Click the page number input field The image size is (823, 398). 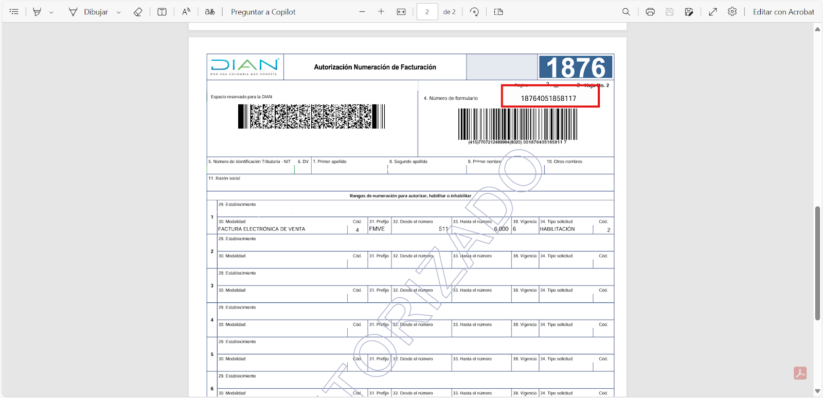pos(427,12)
